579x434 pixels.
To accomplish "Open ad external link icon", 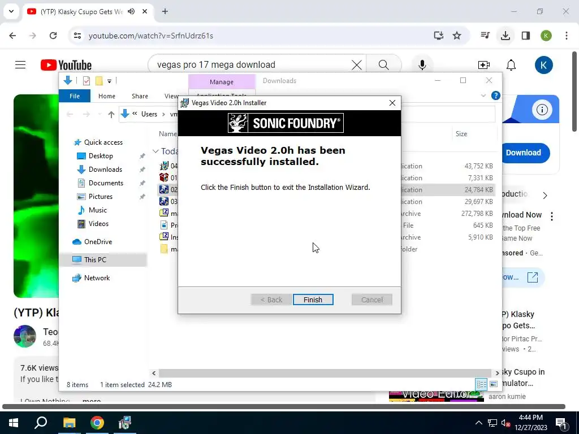I will pos(533,277).
